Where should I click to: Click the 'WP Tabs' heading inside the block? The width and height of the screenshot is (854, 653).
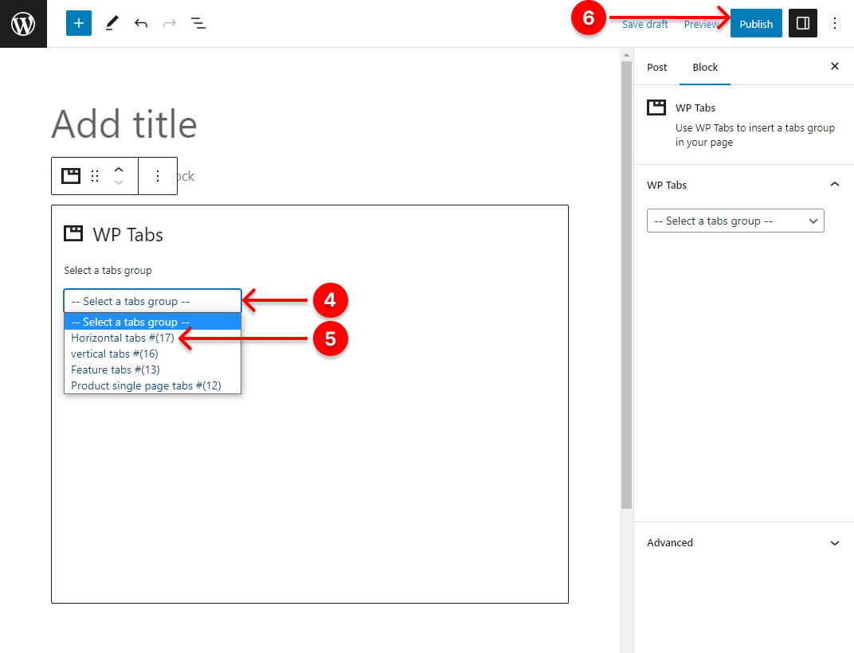128,234
